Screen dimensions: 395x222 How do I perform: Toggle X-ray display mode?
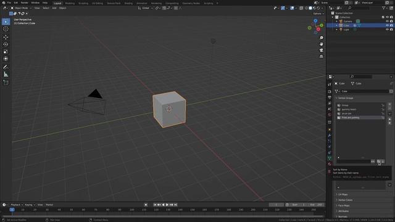301,8
